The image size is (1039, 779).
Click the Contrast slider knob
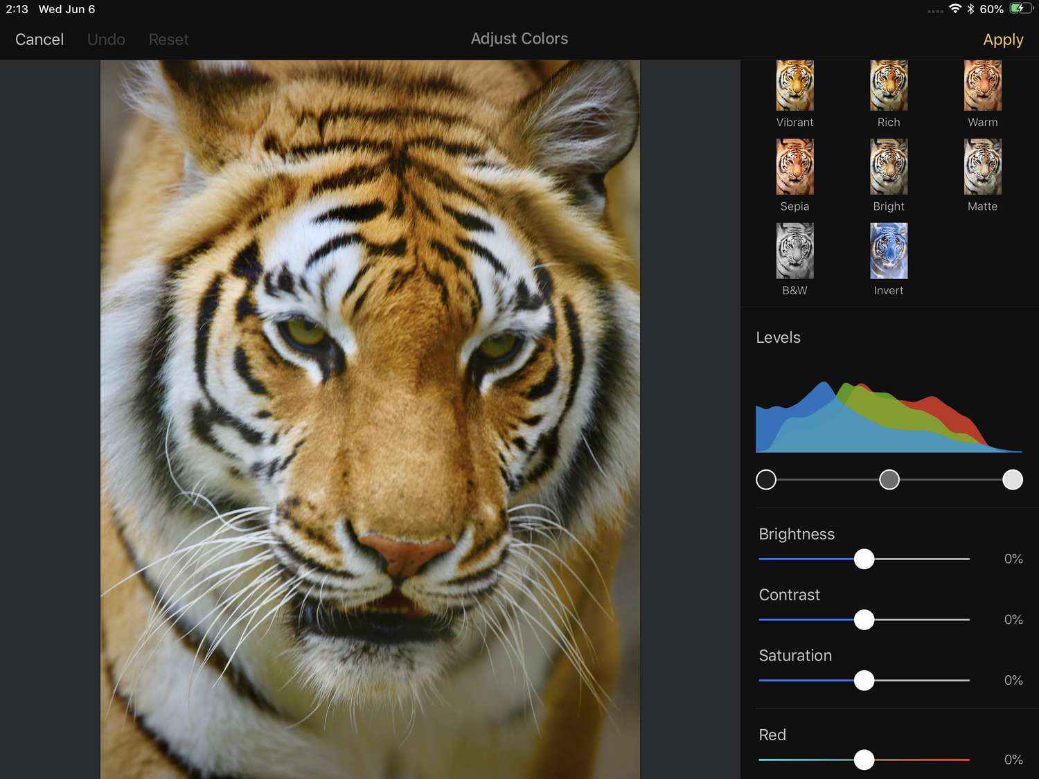[x=864, y=620]
